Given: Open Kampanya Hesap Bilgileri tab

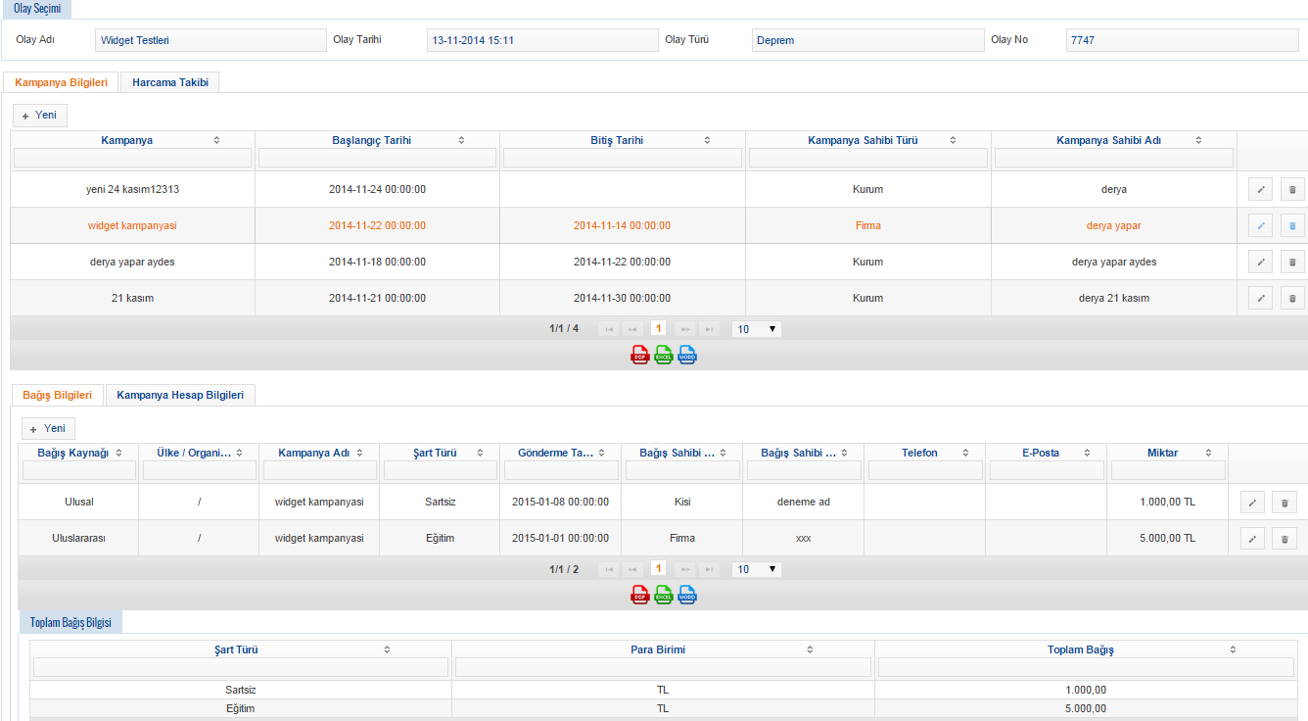Looking at the screenshot, I should (x=180, y=395).
